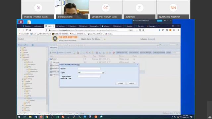
Task: Click Upload from URL toolbar button
Action: (122, 53)
